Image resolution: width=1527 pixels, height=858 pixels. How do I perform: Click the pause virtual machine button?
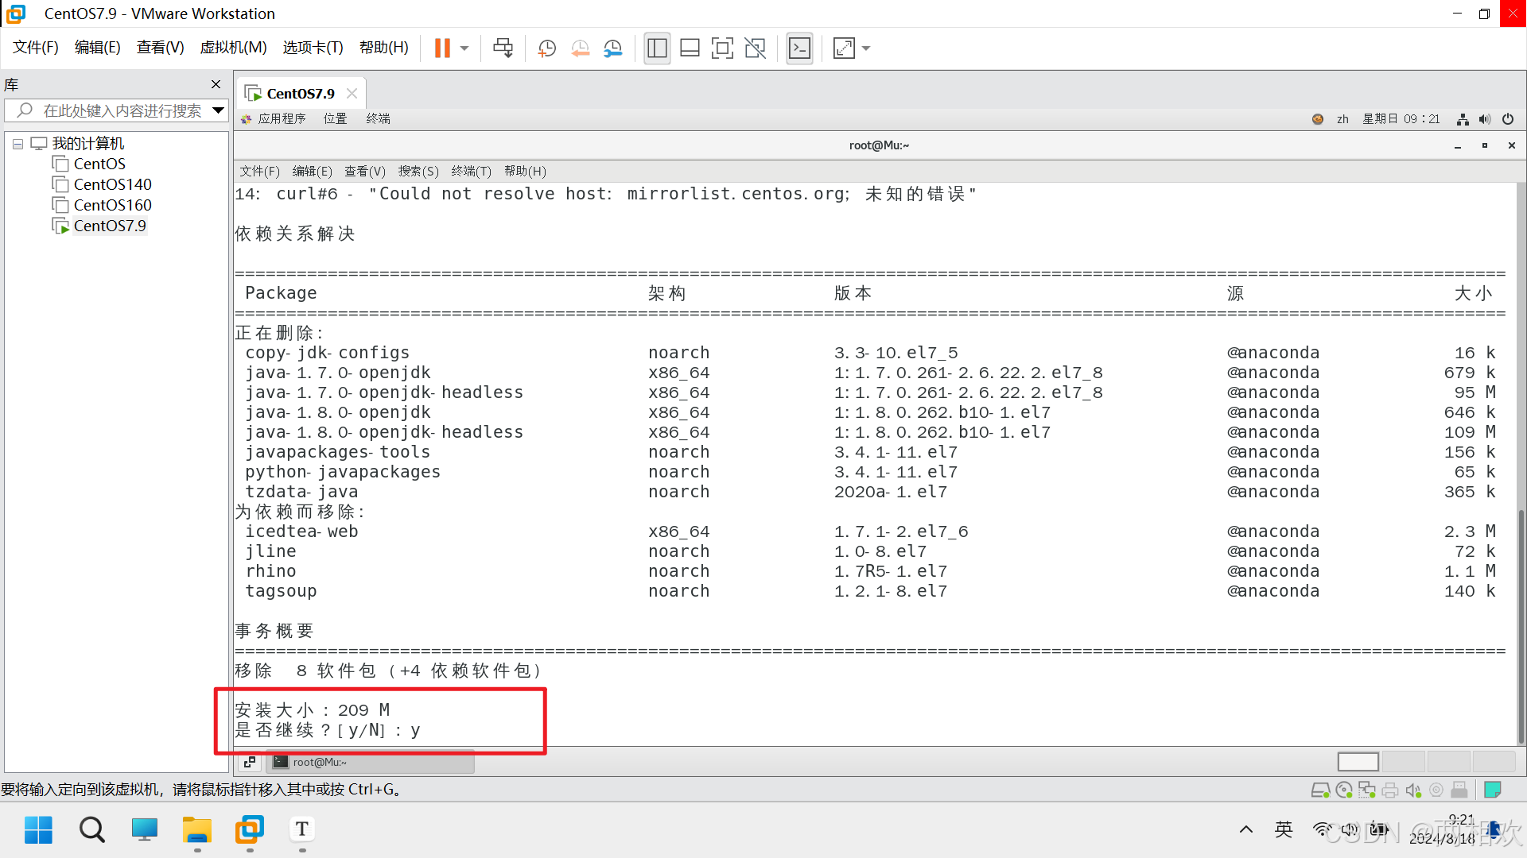coord(442,48)
